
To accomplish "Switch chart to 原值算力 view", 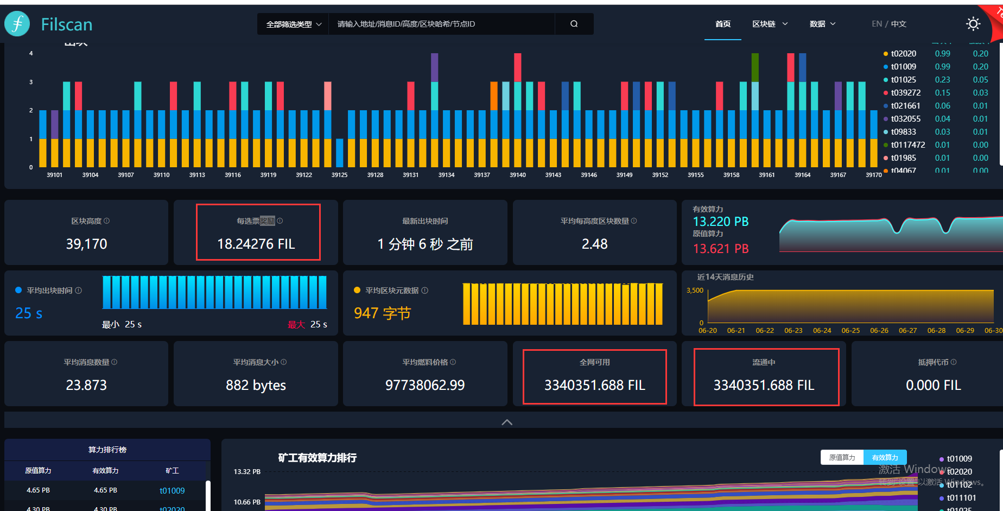I will (842, 458).
